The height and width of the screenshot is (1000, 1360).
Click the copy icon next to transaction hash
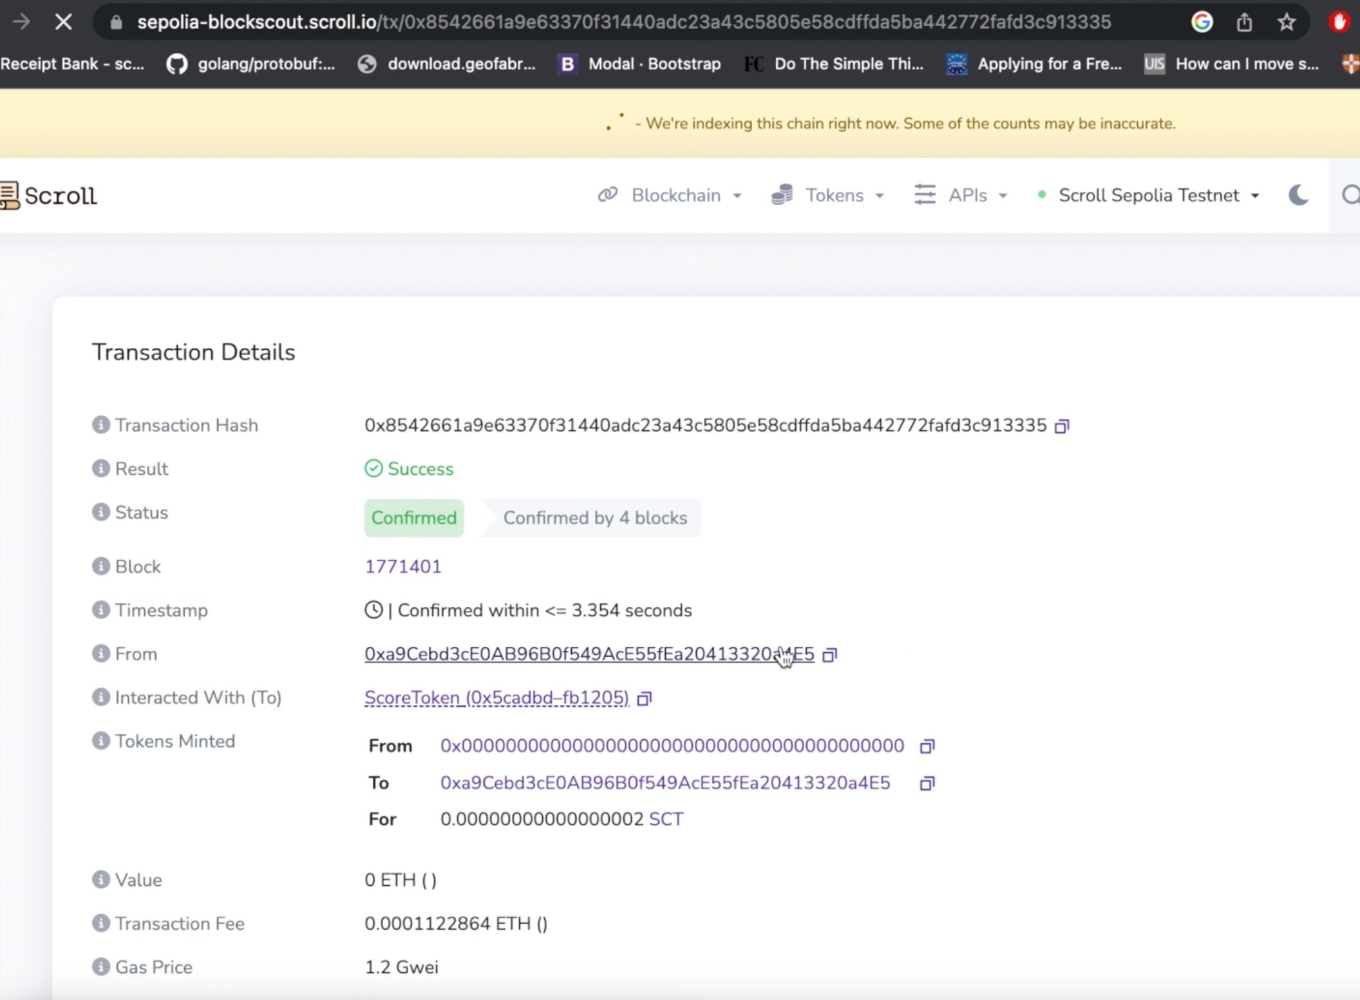click(x=1062, y=425)
